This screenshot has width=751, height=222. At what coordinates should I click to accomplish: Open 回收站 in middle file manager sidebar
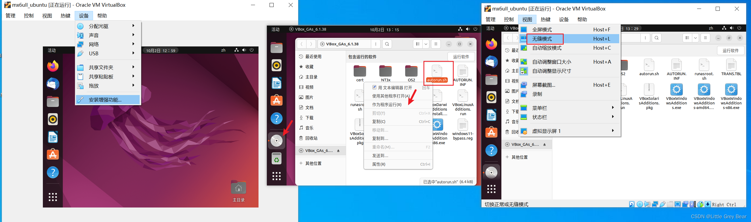pyautogui.click(x=320, y=138)
